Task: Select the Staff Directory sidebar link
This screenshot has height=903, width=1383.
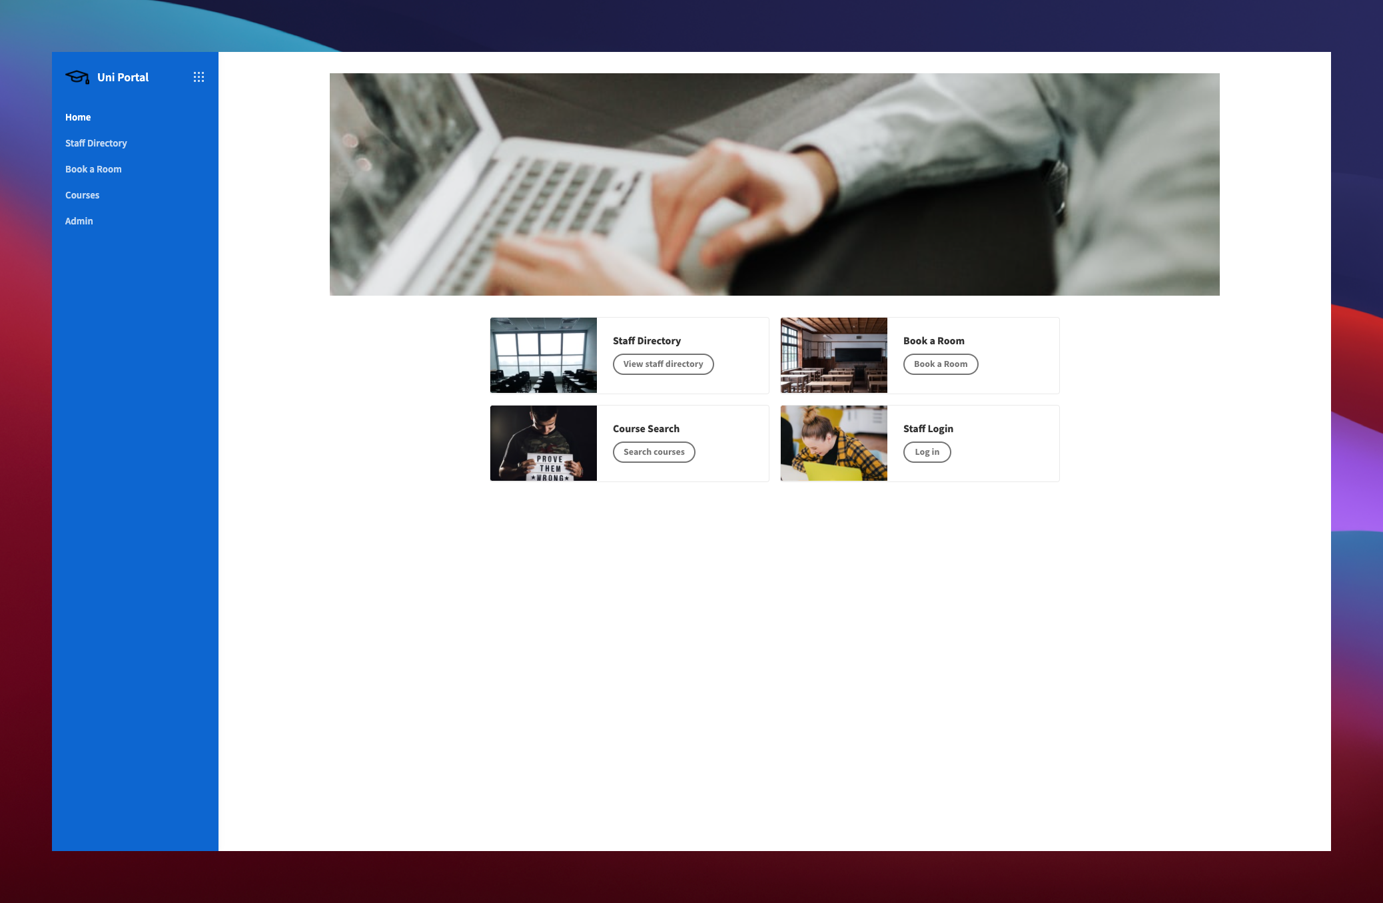Action: (95, 142)
